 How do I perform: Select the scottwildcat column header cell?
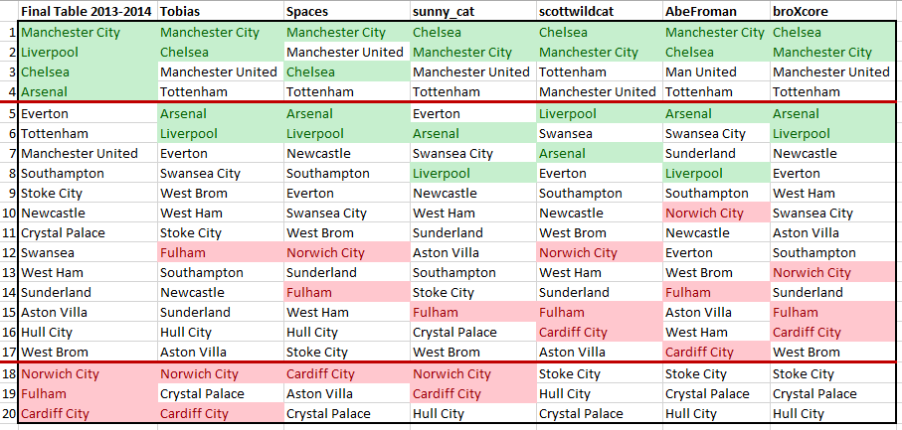point(600,12)
